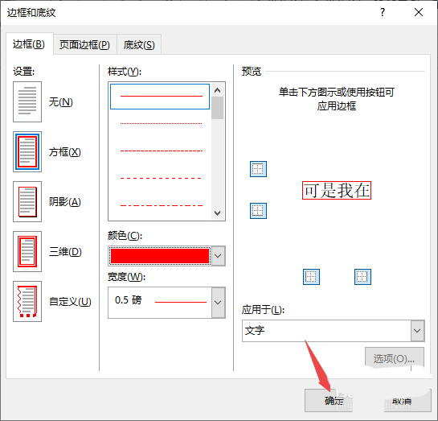Cancel with the 取消 button

[x=407, y=401]
